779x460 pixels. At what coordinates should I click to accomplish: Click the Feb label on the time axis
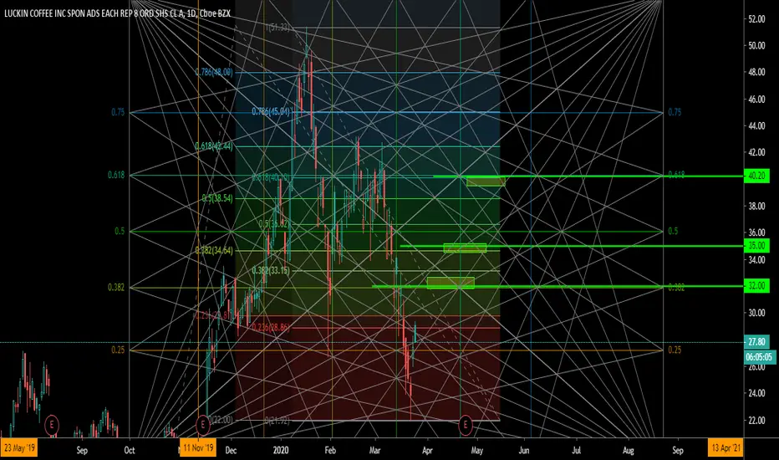pos(330,451)
